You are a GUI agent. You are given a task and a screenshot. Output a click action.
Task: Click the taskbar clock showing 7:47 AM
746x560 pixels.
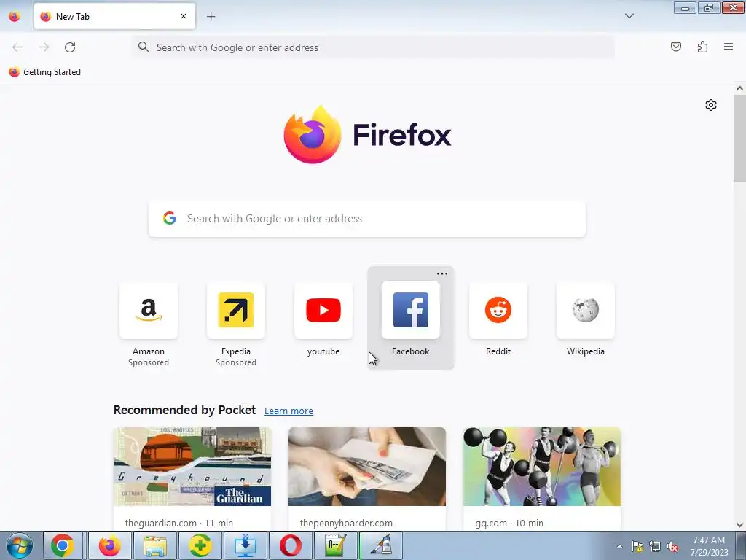pos(709,546)
